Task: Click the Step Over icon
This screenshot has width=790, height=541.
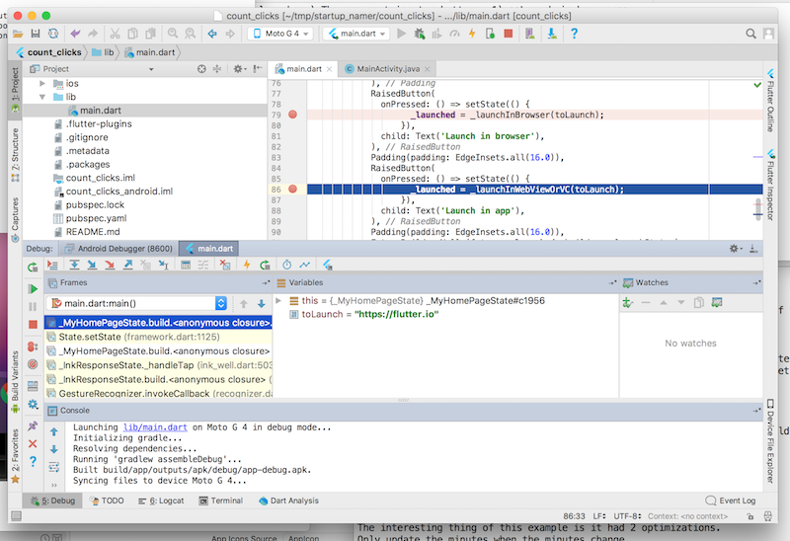Action: (75, 265)
